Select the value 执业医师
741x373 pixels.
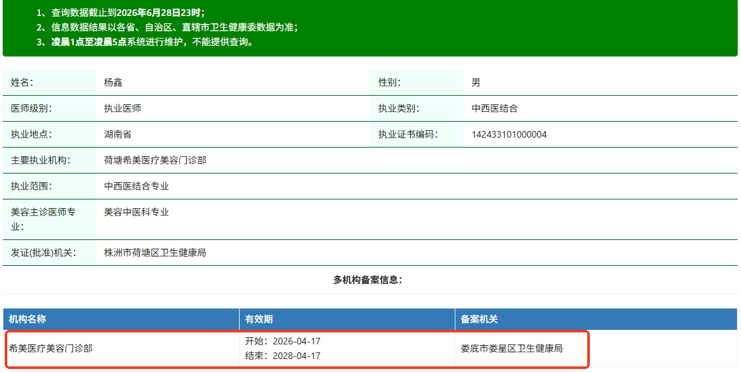123,108
